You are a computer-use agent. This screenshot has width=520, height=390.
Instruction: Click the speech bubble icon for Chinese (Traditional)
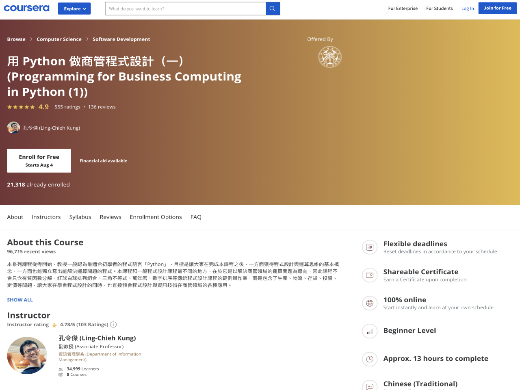point(370,386)
